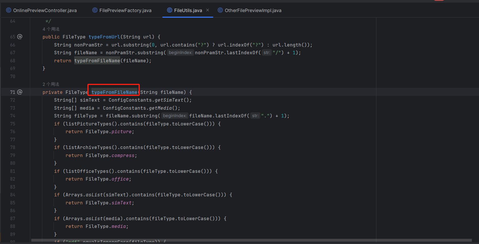Click typeFromFileName call on line 68
479x244 pixels.
tap(97, 61)
